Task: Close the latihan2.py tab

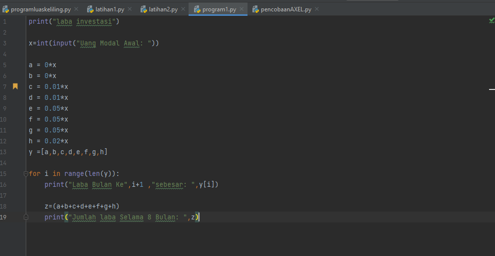Action: point(183,9)
